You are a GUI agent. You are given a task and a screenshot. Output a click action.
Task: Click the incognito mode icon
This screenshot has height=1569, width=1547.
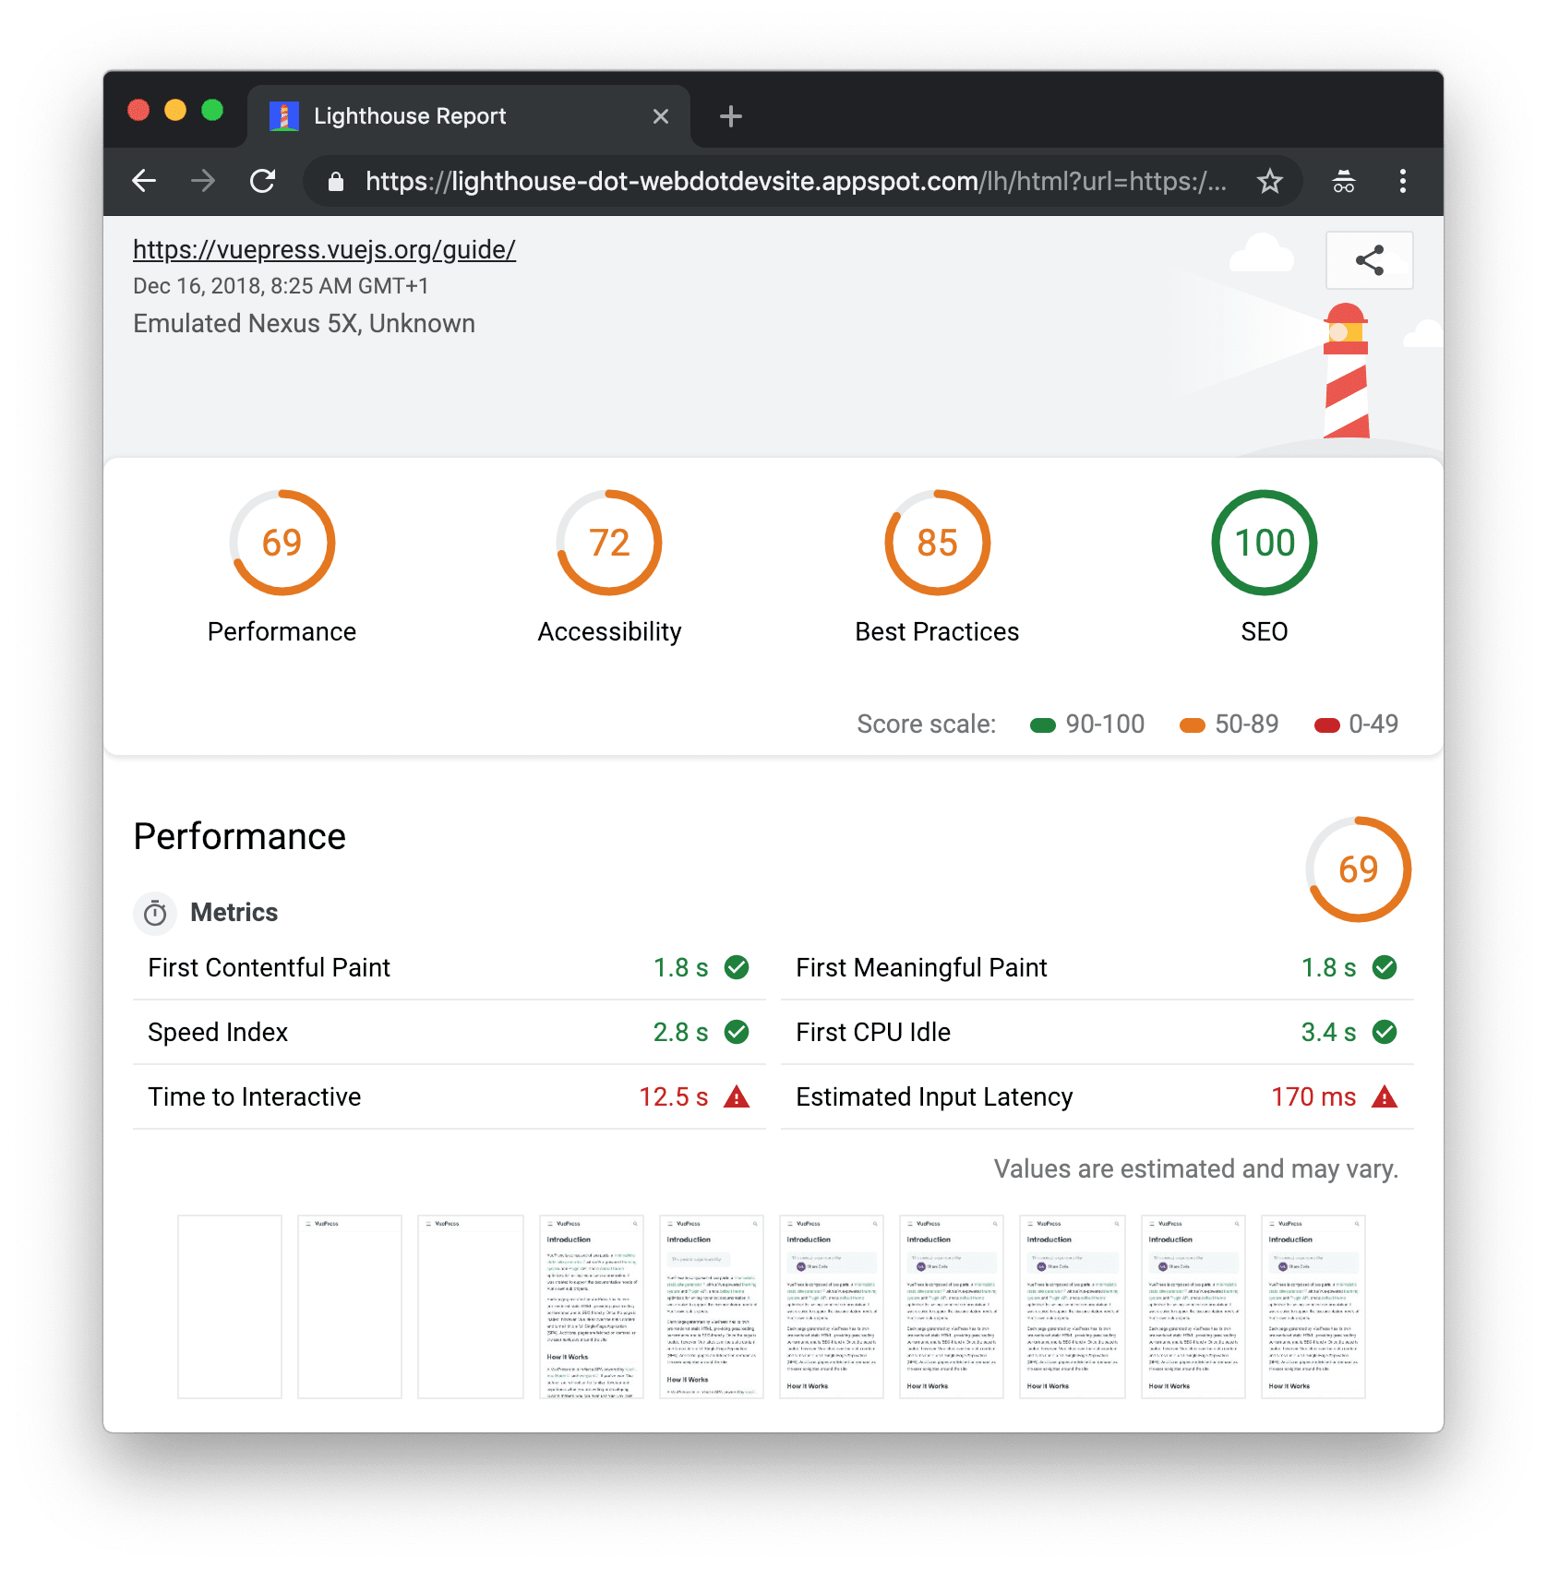coord(1343,181)
